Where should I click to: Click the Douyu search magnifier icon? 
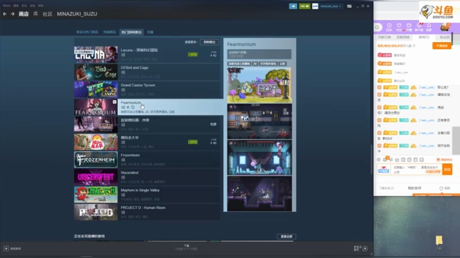pos(378,27)
